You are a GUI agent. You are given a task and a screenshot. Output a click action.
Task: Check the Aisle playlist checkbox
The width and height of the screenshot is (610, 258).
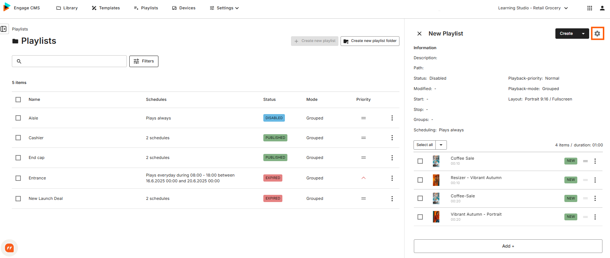click(x=18, y=118)
